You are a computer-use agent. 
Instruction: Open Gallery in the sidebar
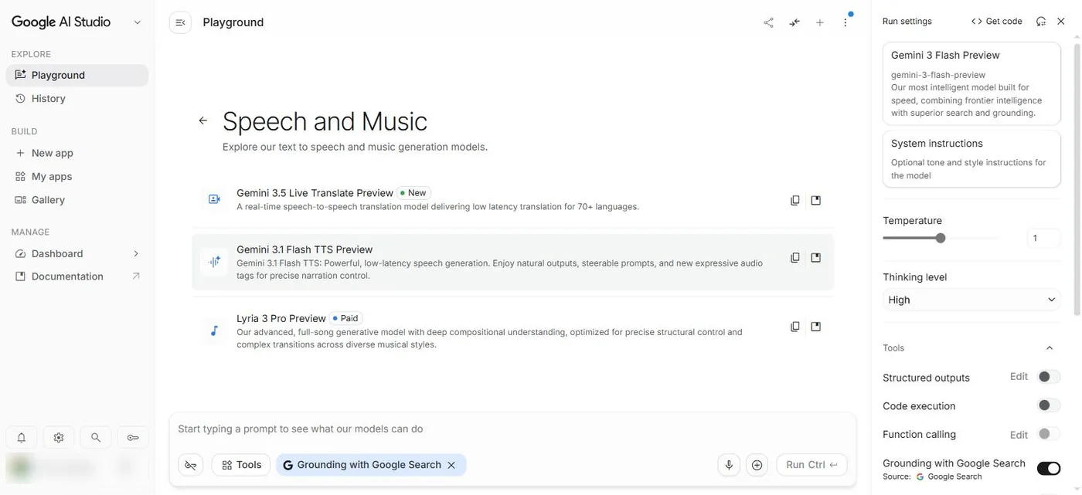coord(77,199)
